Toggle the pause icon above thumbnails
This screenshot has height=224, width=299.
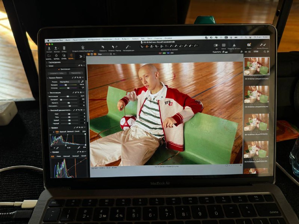pyautogui.click(x=249, y=52)
